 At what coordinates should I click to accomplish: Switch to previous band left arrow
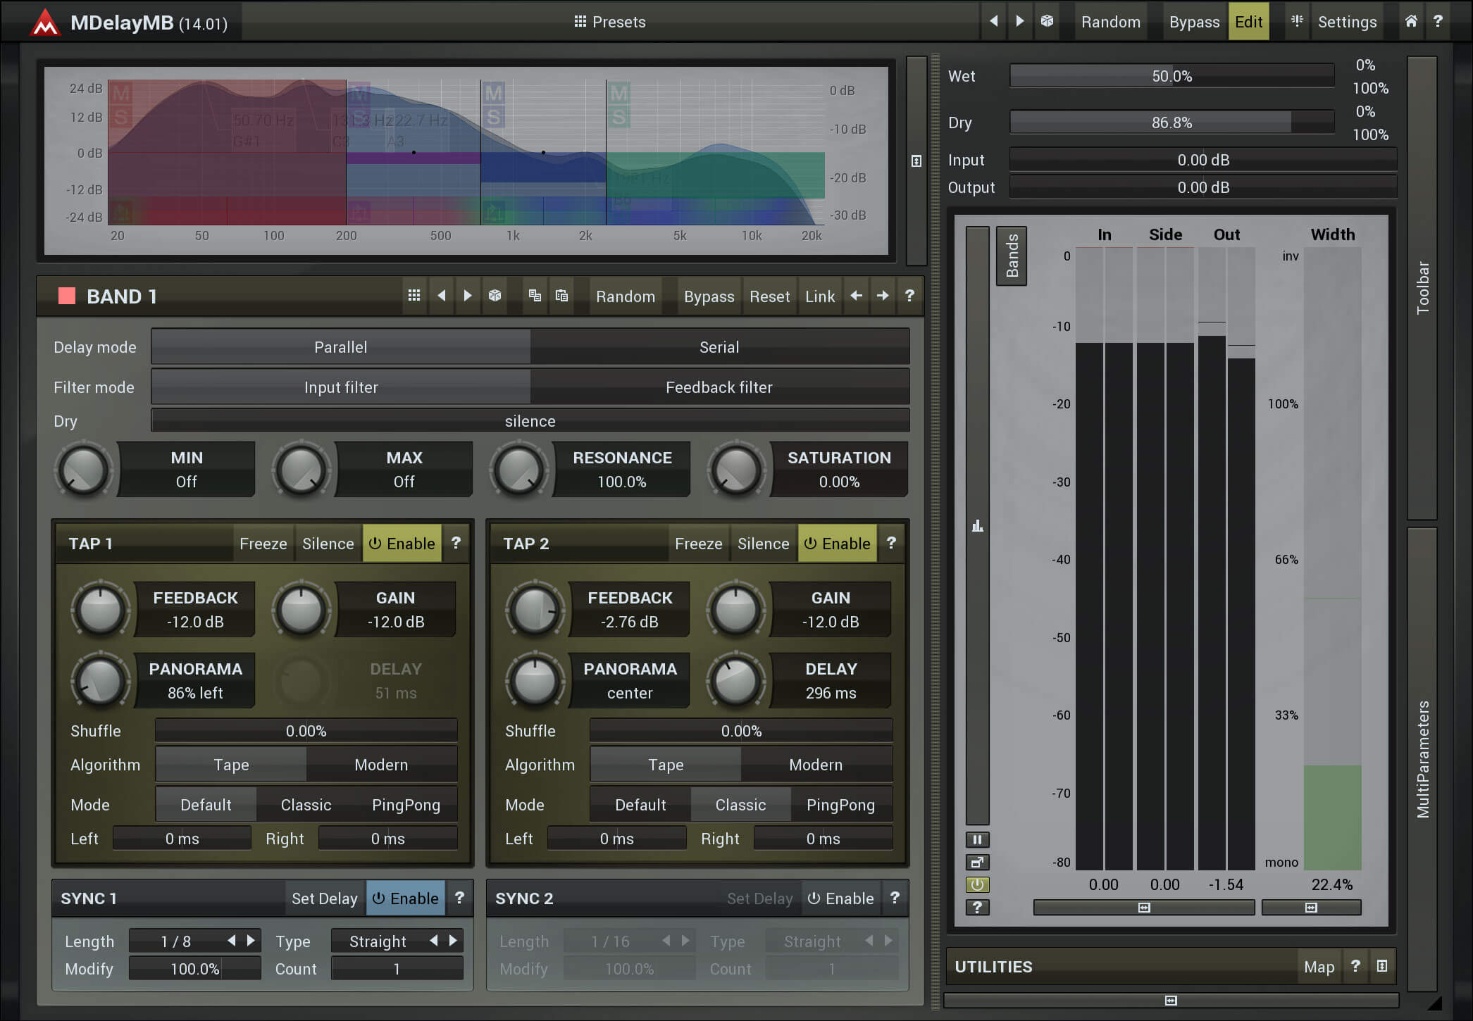tap(856, 296)
